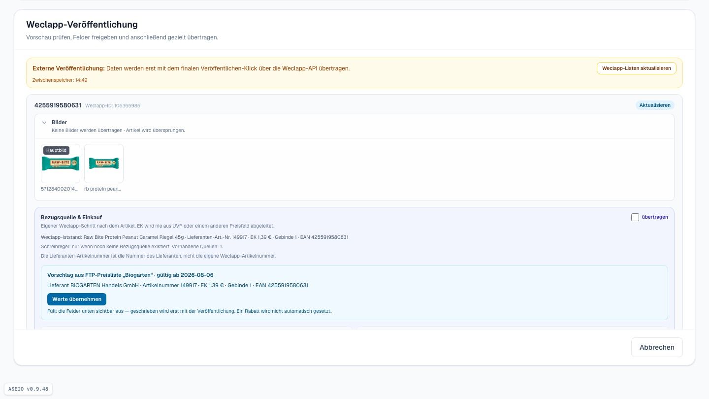The height and width of the screenshot is (399, 709).
Task: Click the Lieferanten-Artikelnummer explanation line
Action: click(x=158, y=256)
